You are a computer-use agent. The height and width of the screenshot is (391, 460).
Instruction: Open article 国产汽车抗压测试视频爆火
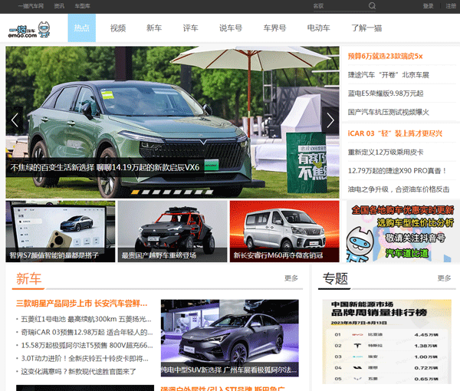(x=389, y=112)
